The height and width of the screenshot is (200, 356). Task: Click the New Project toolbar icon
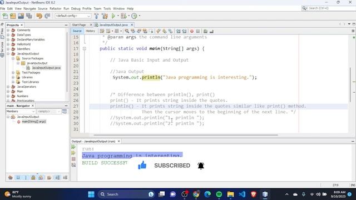pyautogui.click(x=13, y=16)
